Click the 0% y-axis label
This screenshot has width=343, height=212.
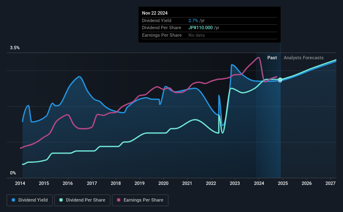click(13, 173)
